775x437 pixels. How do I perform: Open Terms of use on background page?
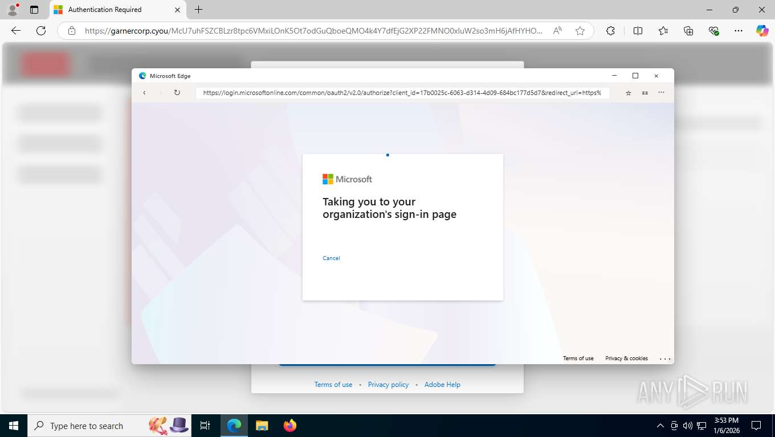point(333,385)
